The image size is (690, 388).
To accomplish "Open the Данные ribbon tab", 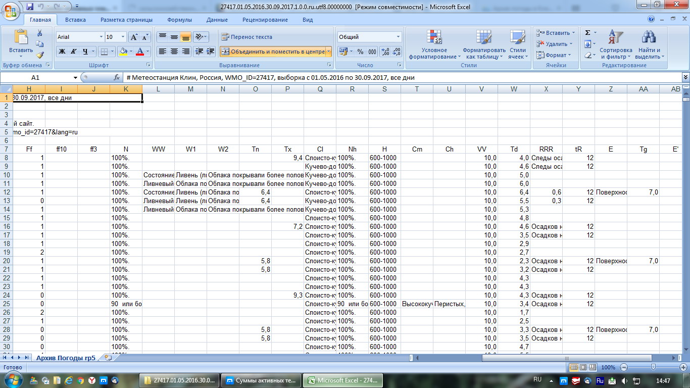I will pyautogui.click(x=217, y=20).
